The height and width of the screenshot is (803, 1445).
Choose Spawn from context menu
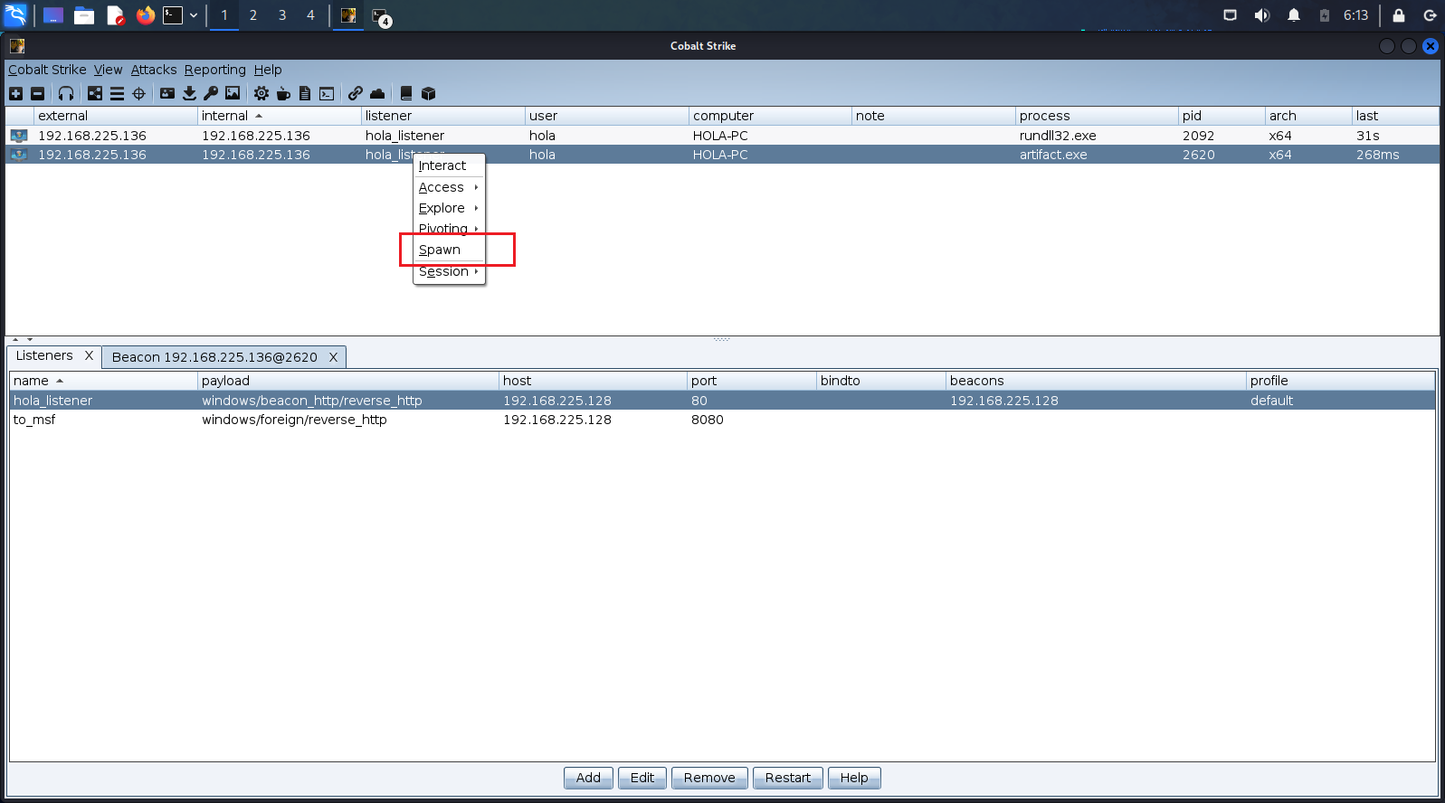tap(449, 250)
